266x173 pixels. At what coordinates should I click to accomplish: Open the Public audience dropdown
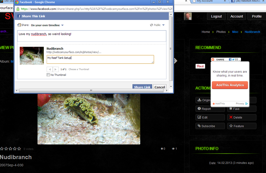click(x=157, y=25)
